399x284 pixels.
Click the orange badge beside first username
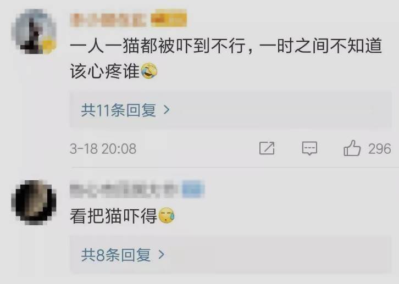(x=169, y=18)
